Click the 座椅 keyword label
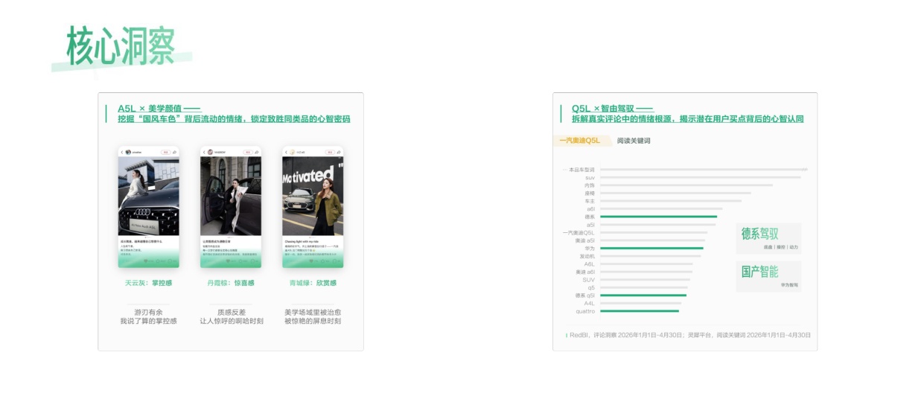 [x=590, y=193]
